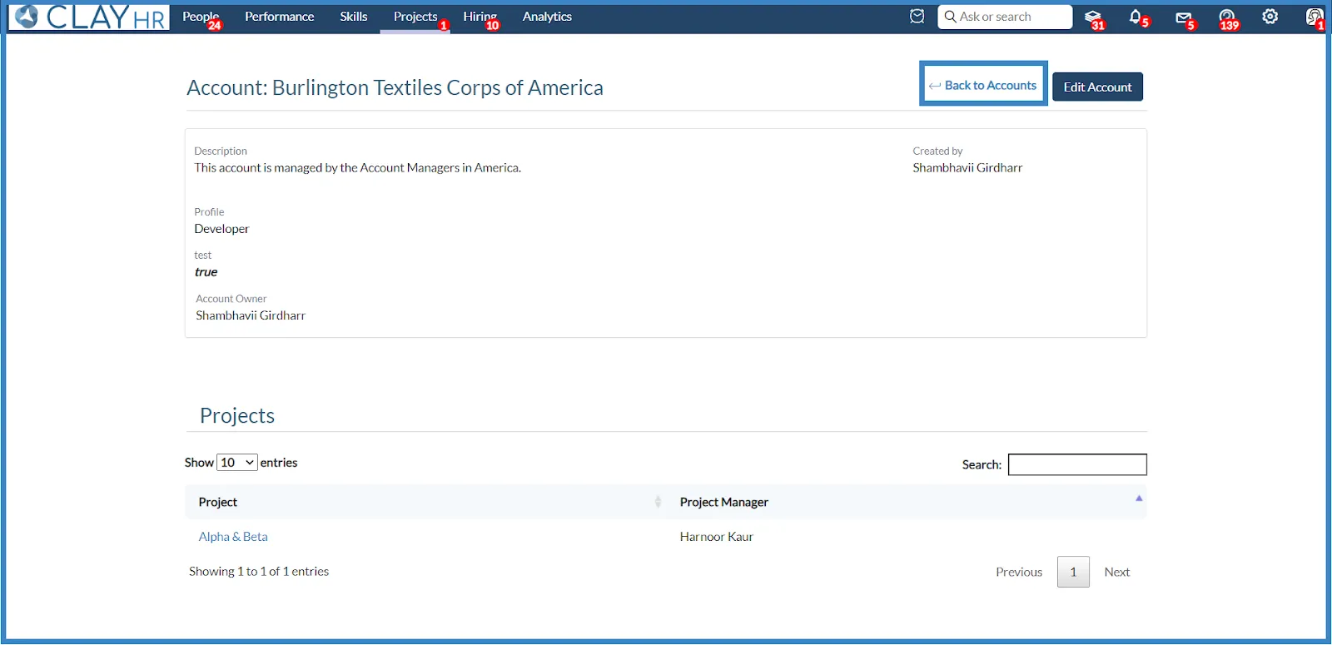The width and height of the screenshot is (1332, 645).
Task: Click Back to Accounts button
Action: tap(983, 85)
